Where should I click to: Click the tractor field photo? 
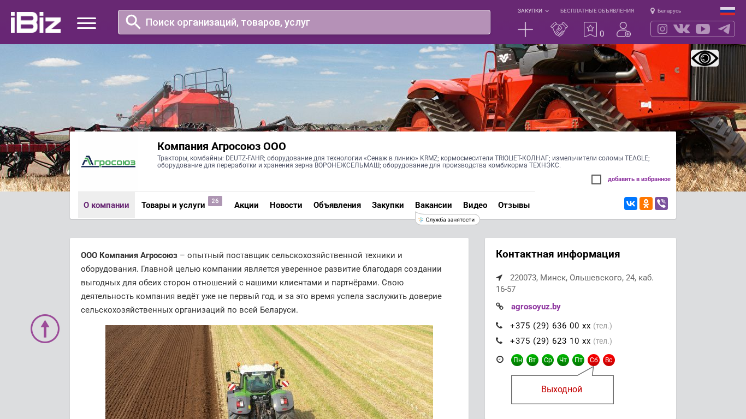[x=269, y=372]
